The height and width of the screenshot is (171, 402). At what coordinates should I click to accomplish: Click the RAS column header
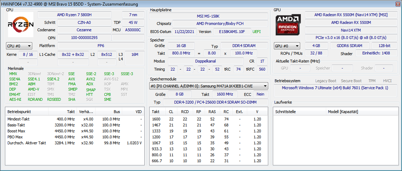212,112
